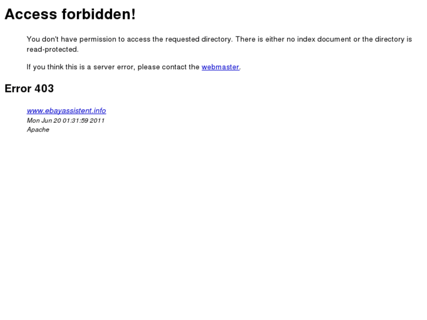427x320 pixels.
Task: Click the 'Apache' server signature text
Action: click(x=38, y=130)
